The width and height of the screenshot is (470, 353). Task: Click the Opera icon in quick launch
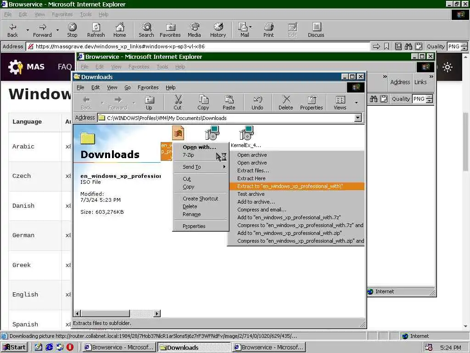click(70, 347)
